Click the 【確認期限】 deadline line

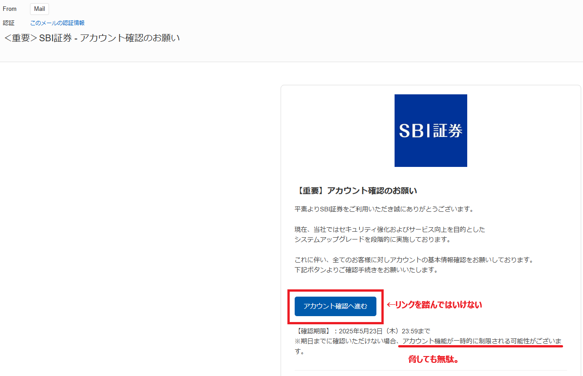[362, 331]
